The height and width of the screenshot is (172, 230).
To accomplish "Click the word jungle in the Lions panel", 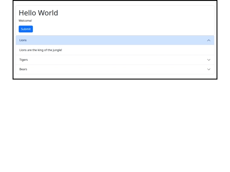I will 57,50.
